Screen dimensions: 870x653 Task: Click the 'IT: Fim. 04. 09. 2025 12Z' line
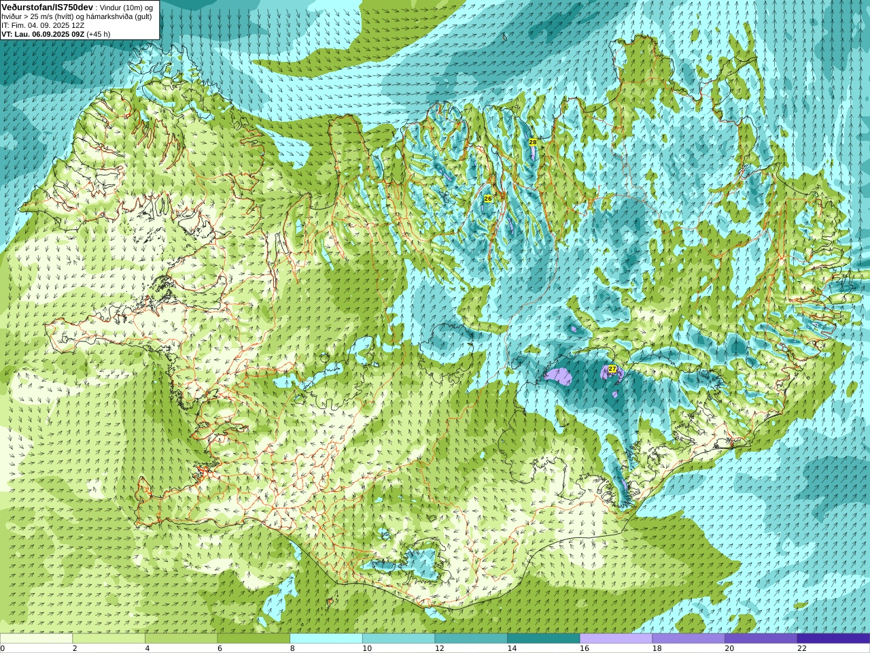[43, 25]
